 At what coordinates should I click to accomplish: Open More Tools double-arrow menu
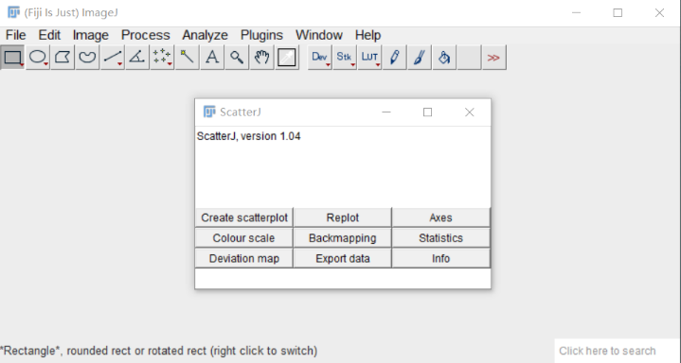493,58
